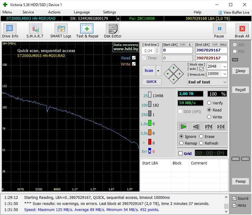Select Refresh error handling

[x=201, y=143]
